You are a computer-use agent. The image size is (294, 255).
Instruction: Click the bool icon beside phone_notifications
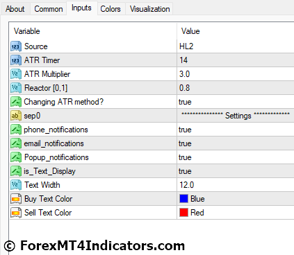(x=16, y=130)
